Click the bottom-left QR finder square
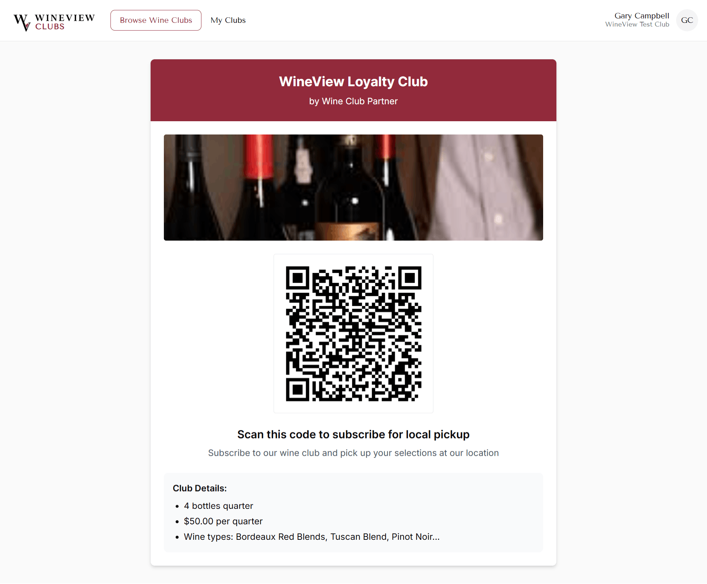707x584 pixels. point(298,389)
